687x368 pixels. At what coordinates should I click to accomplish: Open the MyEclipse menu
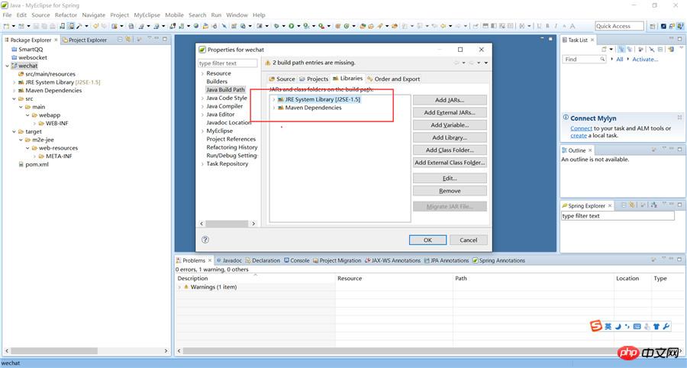147,15
